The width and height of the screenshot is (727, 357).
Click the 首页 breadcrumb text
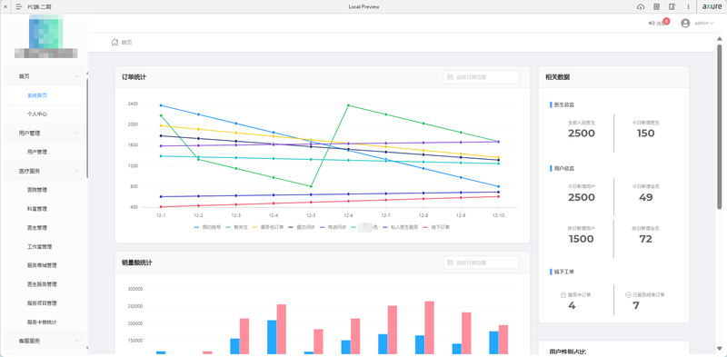click(126, 42)
